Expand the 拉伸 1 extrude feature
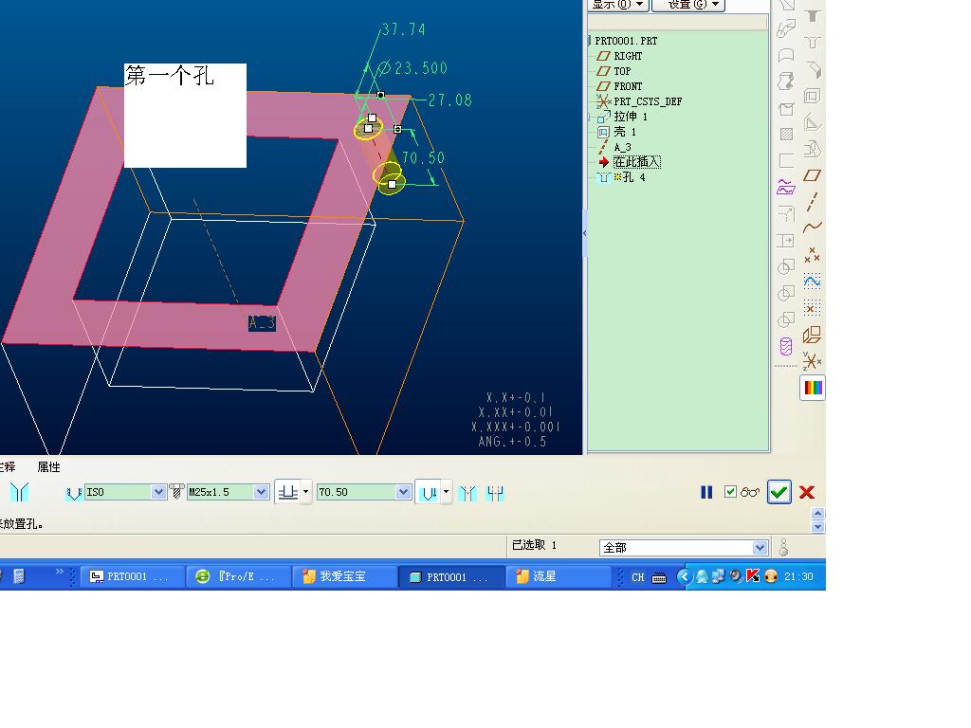Screen dimensions: 971x728 click(x=590, y=117)
